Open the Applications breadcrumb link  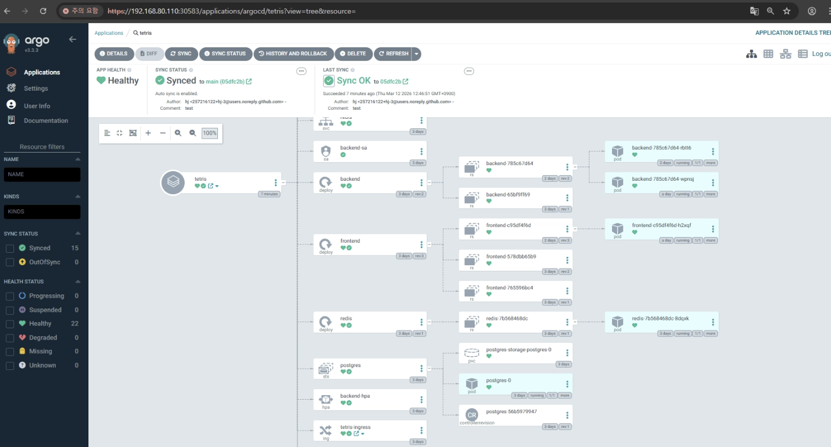coord(109,33)
